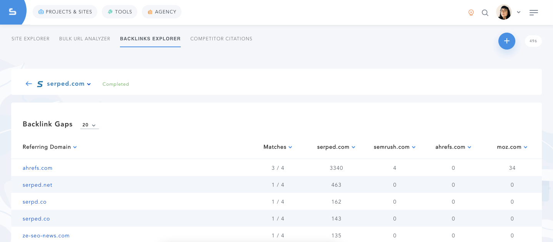This screenshot has width=553, height=242.
Task: Open the ahrefs.com referring domain link
Action: [37, 168]
